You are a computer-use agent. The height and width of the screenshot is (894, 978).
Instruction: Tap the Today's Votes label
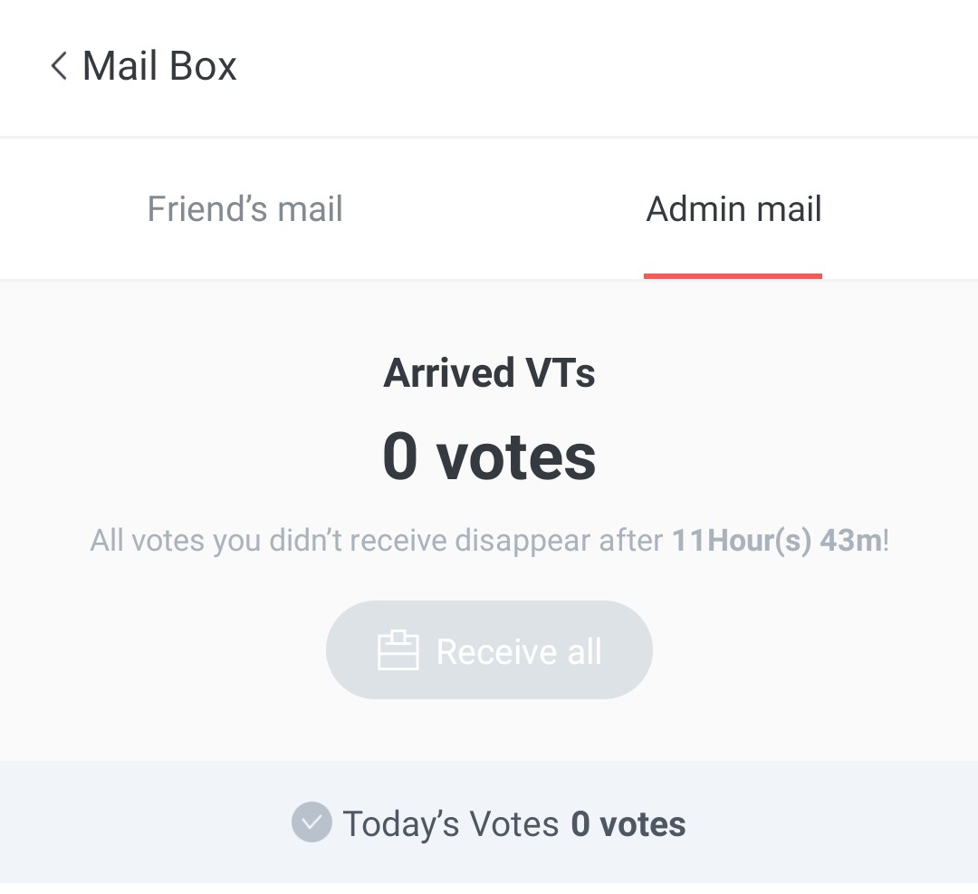450,824
